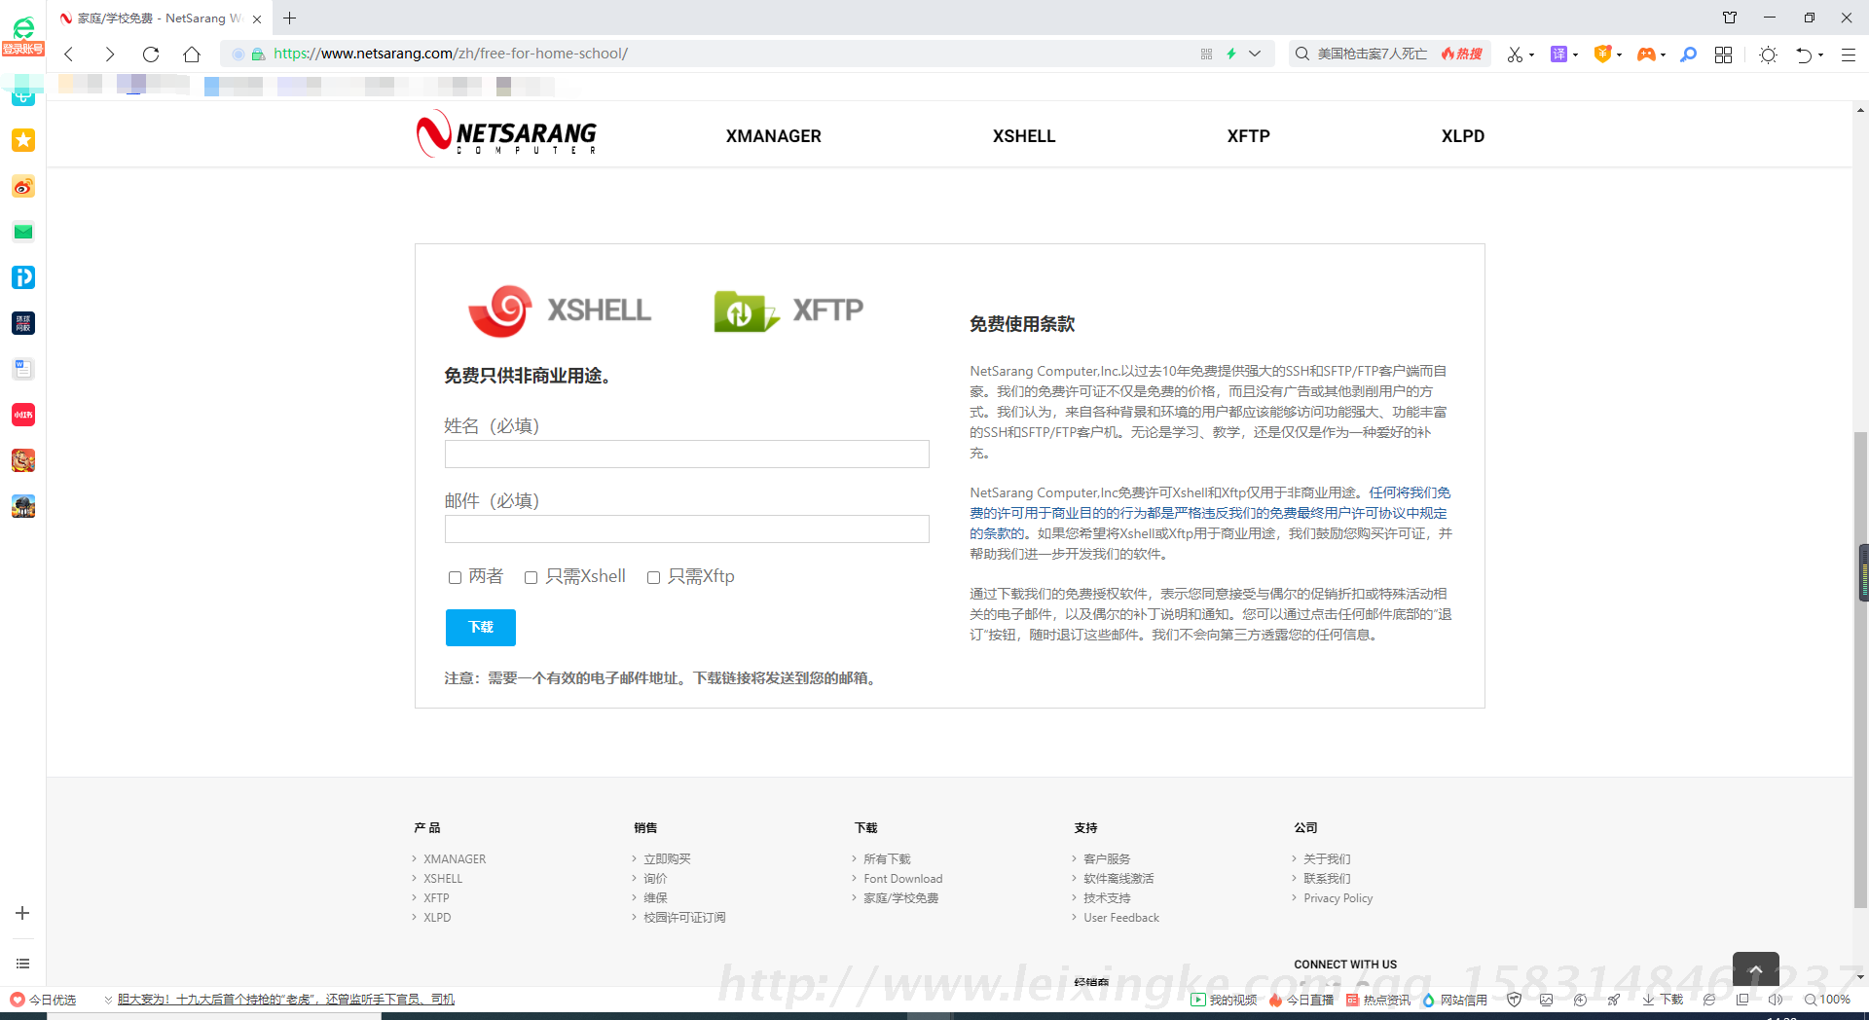Click the 姓名 name input field

[686, 455]
